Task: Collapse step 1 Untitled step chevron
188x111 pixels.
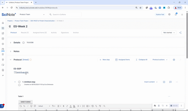Action: [x=15, y=82]
